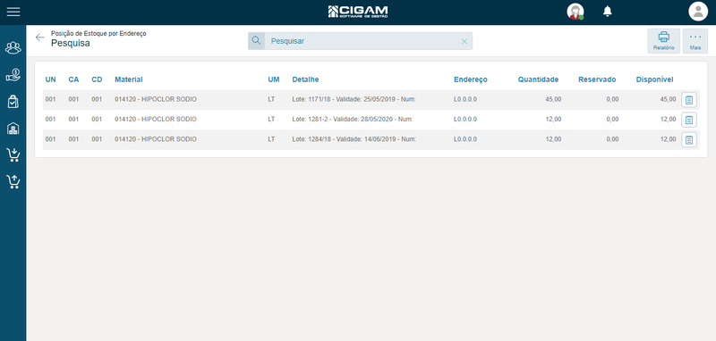Open details icon for Lote 1171/18 row

689,100
